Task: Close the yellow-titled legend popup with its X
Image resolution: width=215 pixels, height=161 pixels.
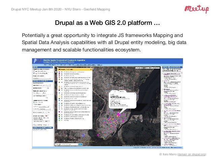Action: [x=91, y=70]
